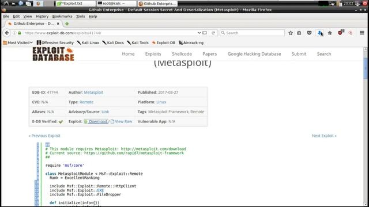This screenshot has height=207, width=369.
Task: Click the View Raw link
Action: (x=123, y=121)
